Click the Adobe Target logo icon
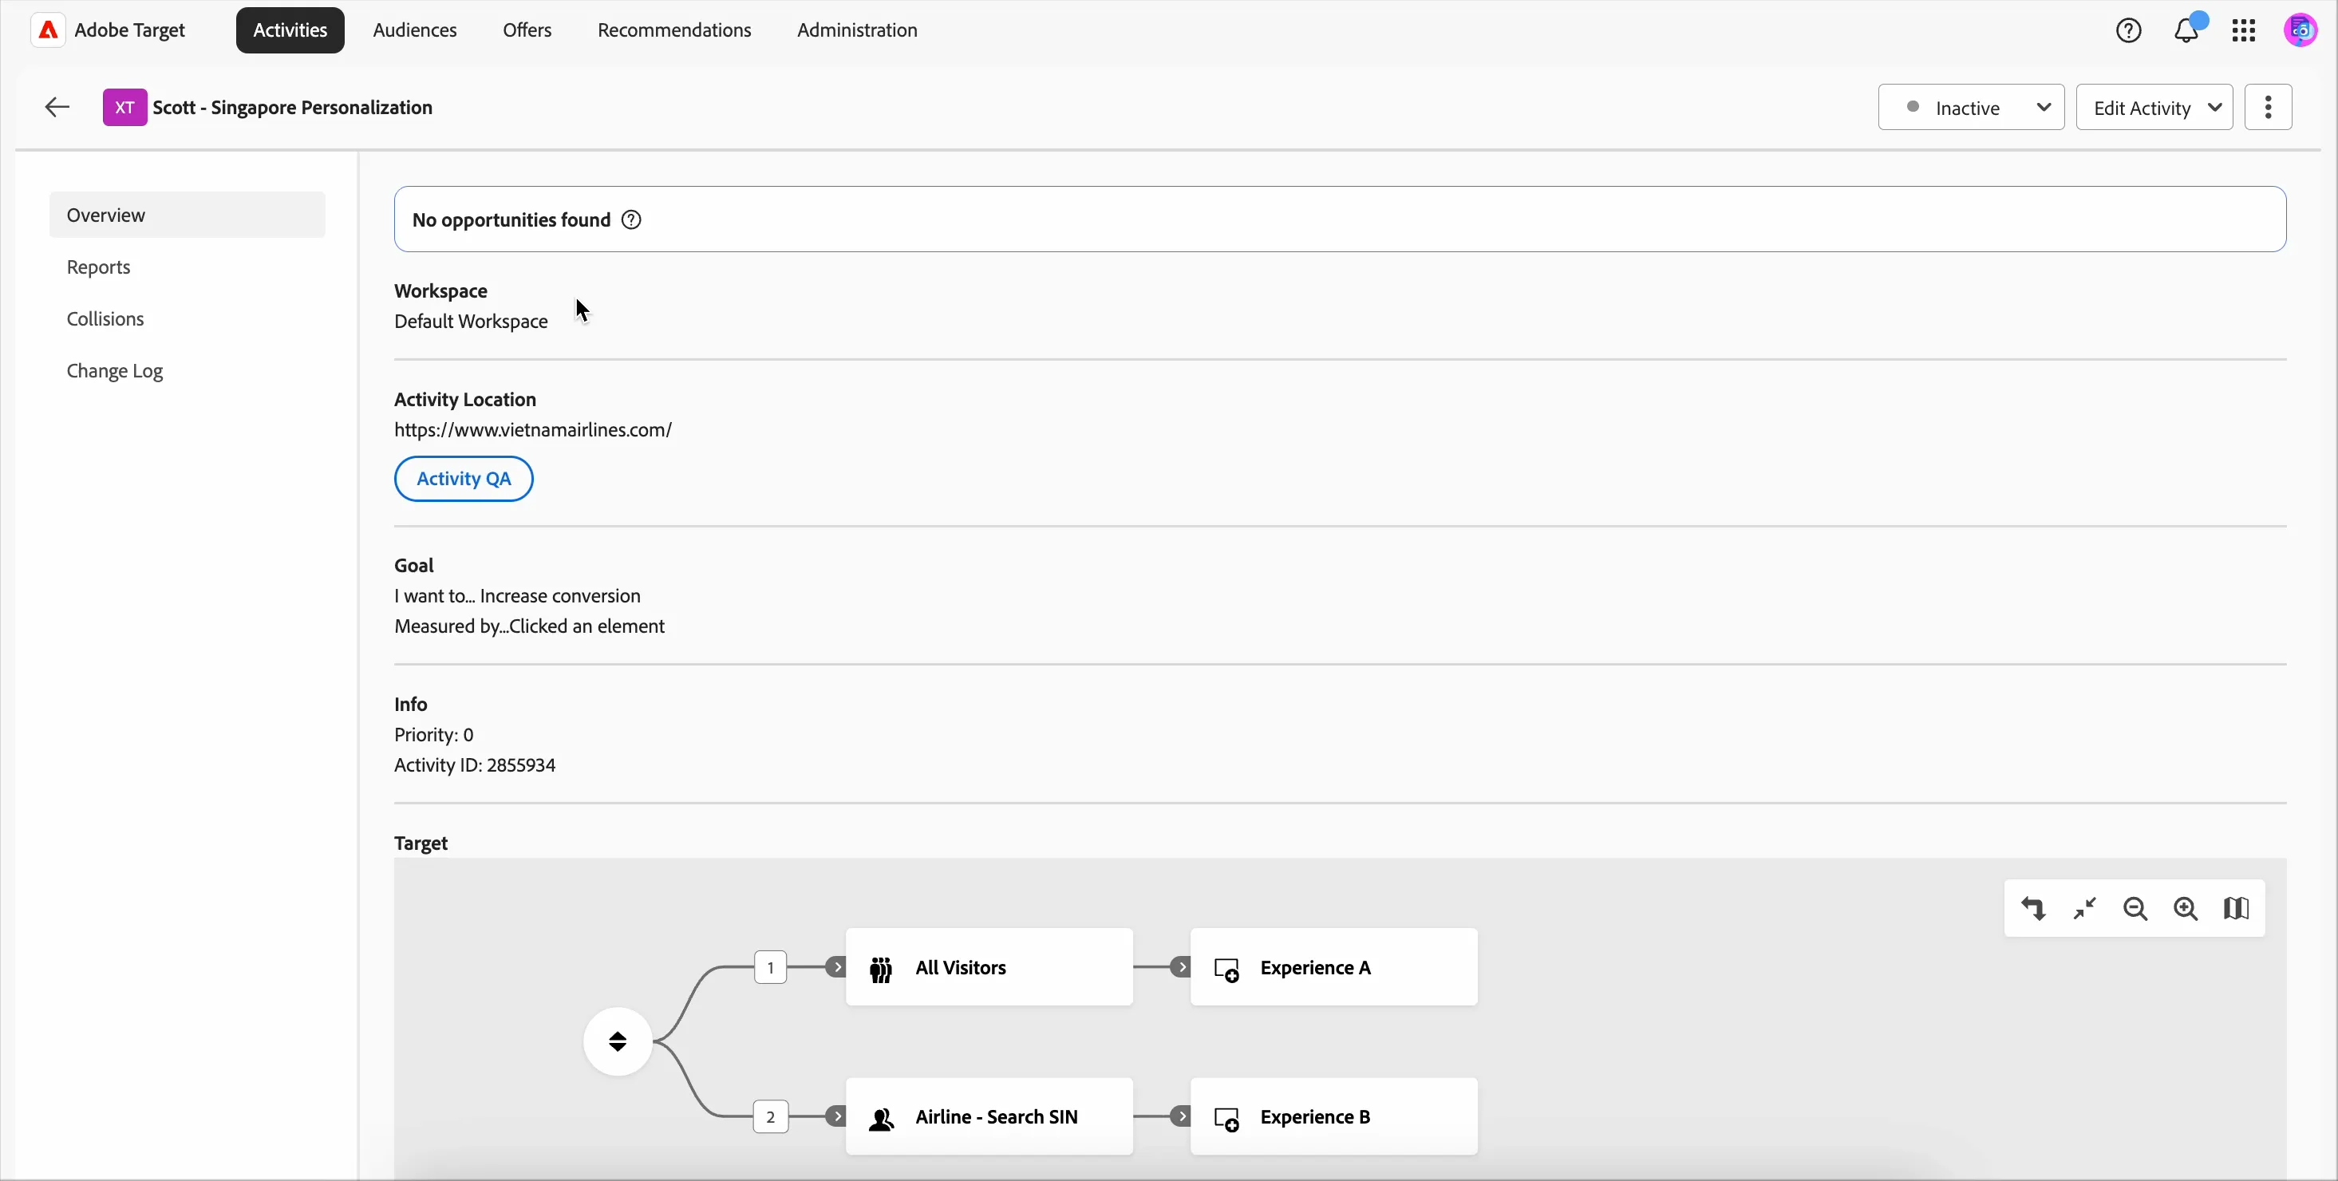The height and width of the screenshot is (1181, 2338). click(x=48, y=30)
